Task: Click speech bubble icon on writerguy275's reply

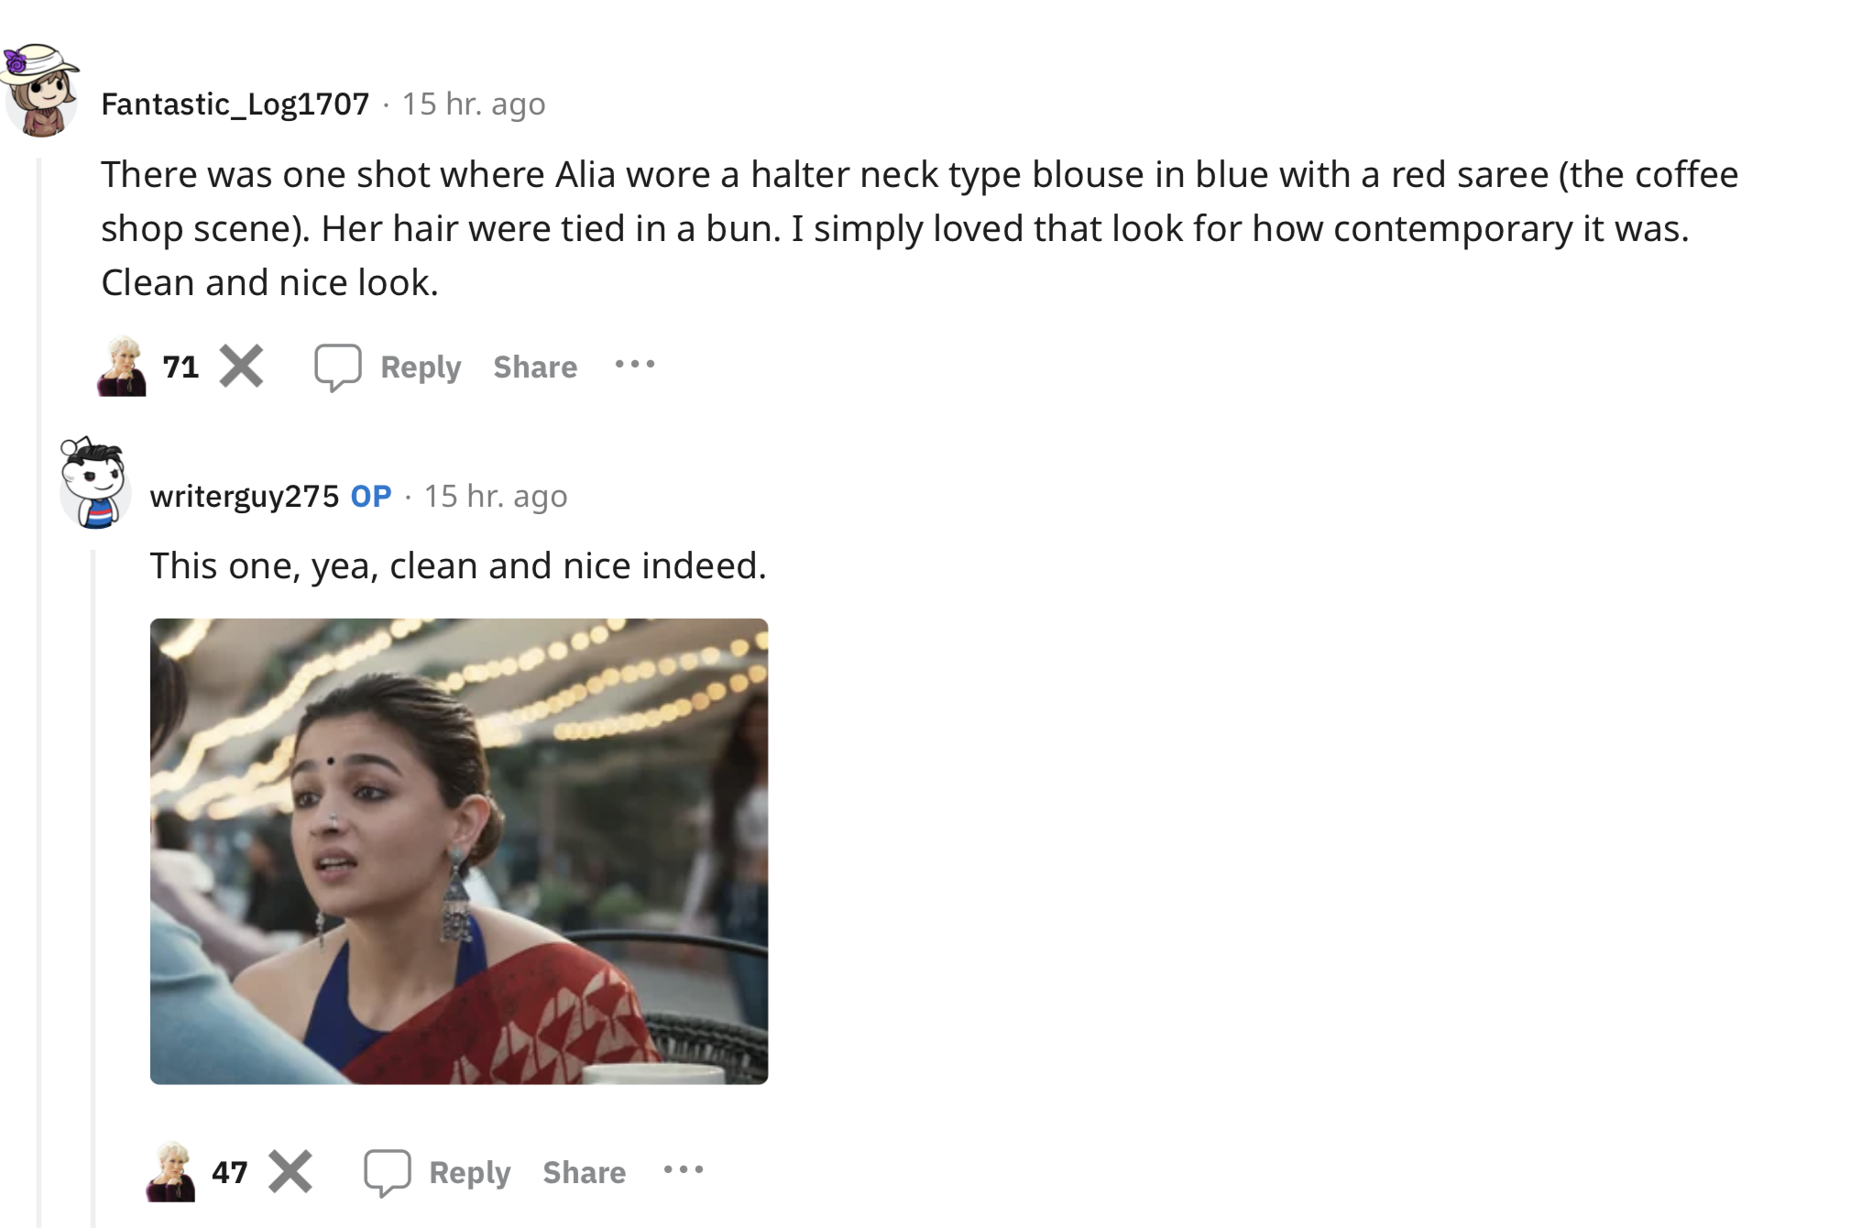Action: [x=387, y=1172]
